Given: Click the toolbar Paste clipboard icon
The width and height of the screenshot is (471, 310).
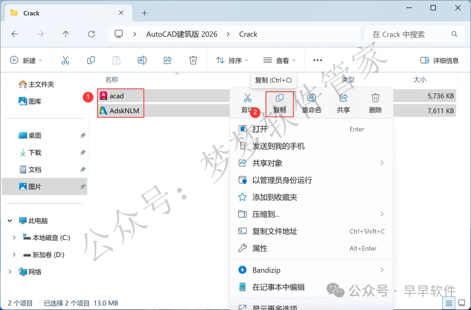Looking at the screenshot, I should click(116, 60).
